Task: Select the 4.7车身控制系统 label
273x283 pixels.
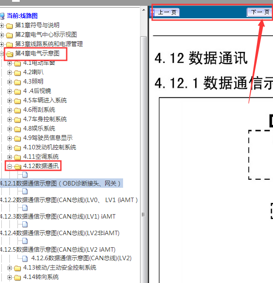Action: click(x=45, y=119)
